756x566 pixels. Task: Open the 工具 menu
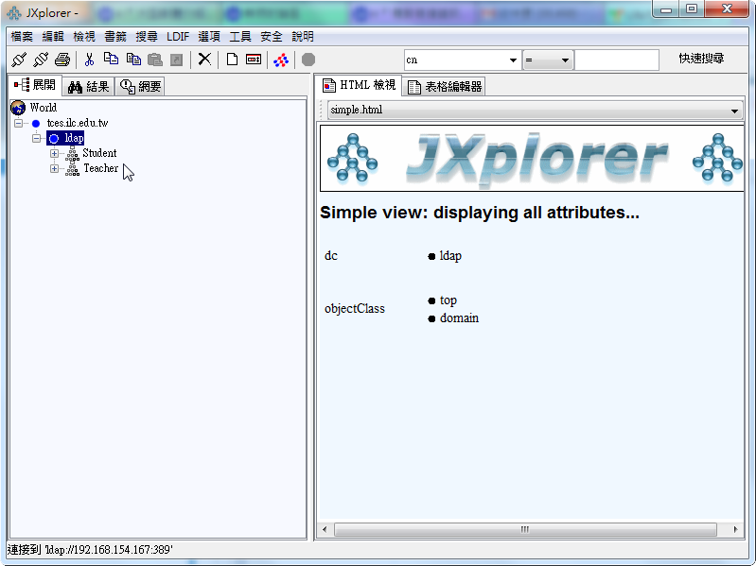[x=240, y=37]
